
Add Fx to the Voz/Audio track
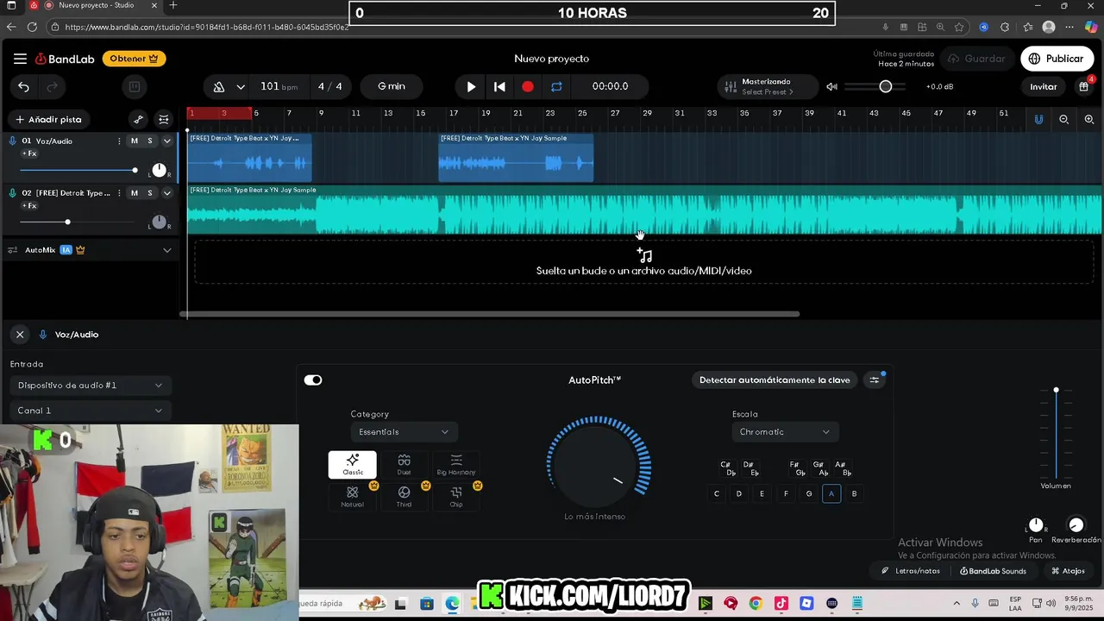pyautogui.click(x=29, y=154)
